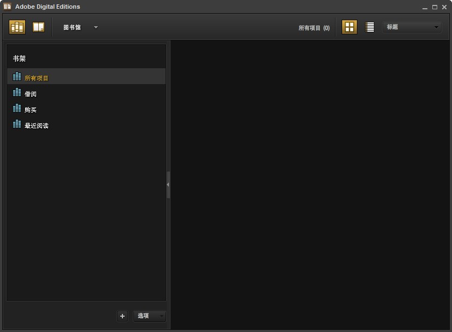Click the bookshelf icon beside 所有项目
The image size is (452, 332).
tap(17, 76)
